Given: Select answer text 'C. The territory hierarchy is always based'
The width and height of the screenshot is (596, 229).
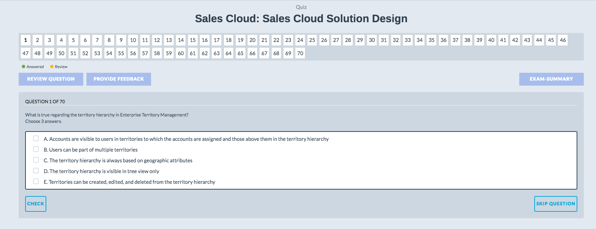Looking at the screenshot, I should tap(118, 161).
